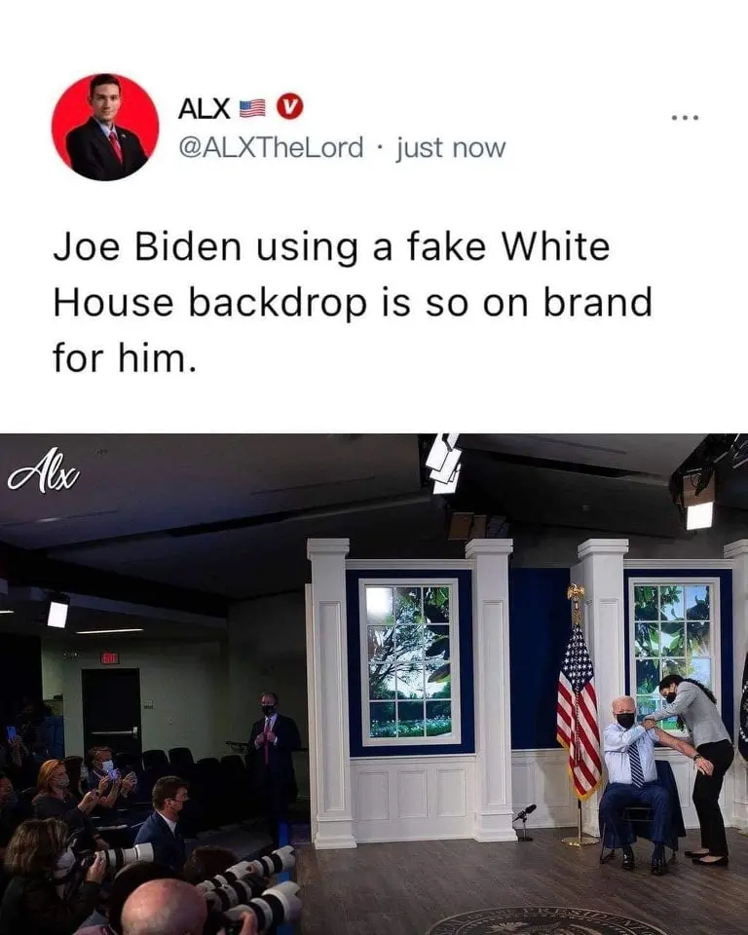Open the three-dot more options menu
Image resolution: width=748 pixels, height=935 pixels.
pyautogui.click(x=684, y=118)
